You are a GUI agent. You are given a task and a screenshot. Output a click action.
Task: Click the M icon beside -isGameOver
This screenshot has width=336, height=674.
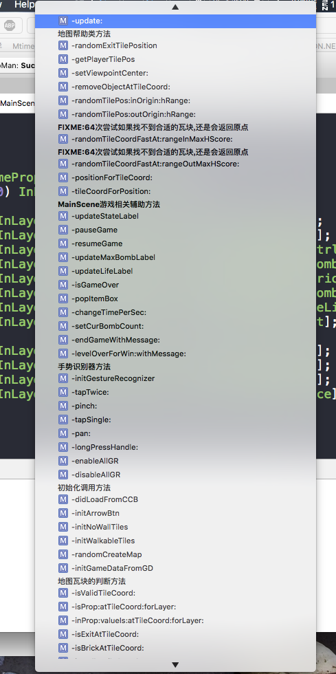click(63, 285)
